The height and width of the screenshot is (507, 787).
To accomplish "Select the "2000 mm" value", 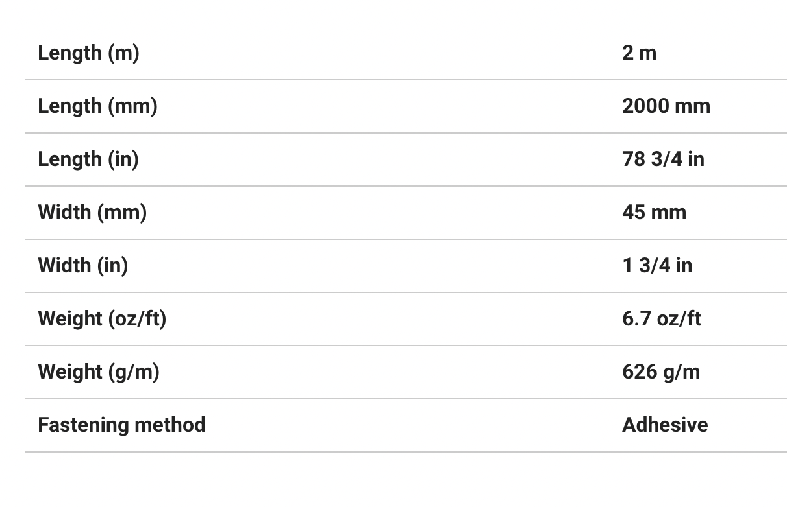I will [666, 106].
